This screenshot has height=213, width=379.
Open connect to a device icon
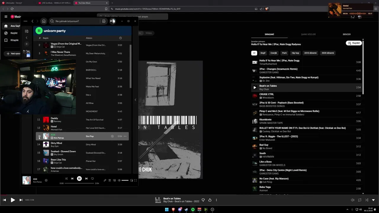(x=114, y=180)
